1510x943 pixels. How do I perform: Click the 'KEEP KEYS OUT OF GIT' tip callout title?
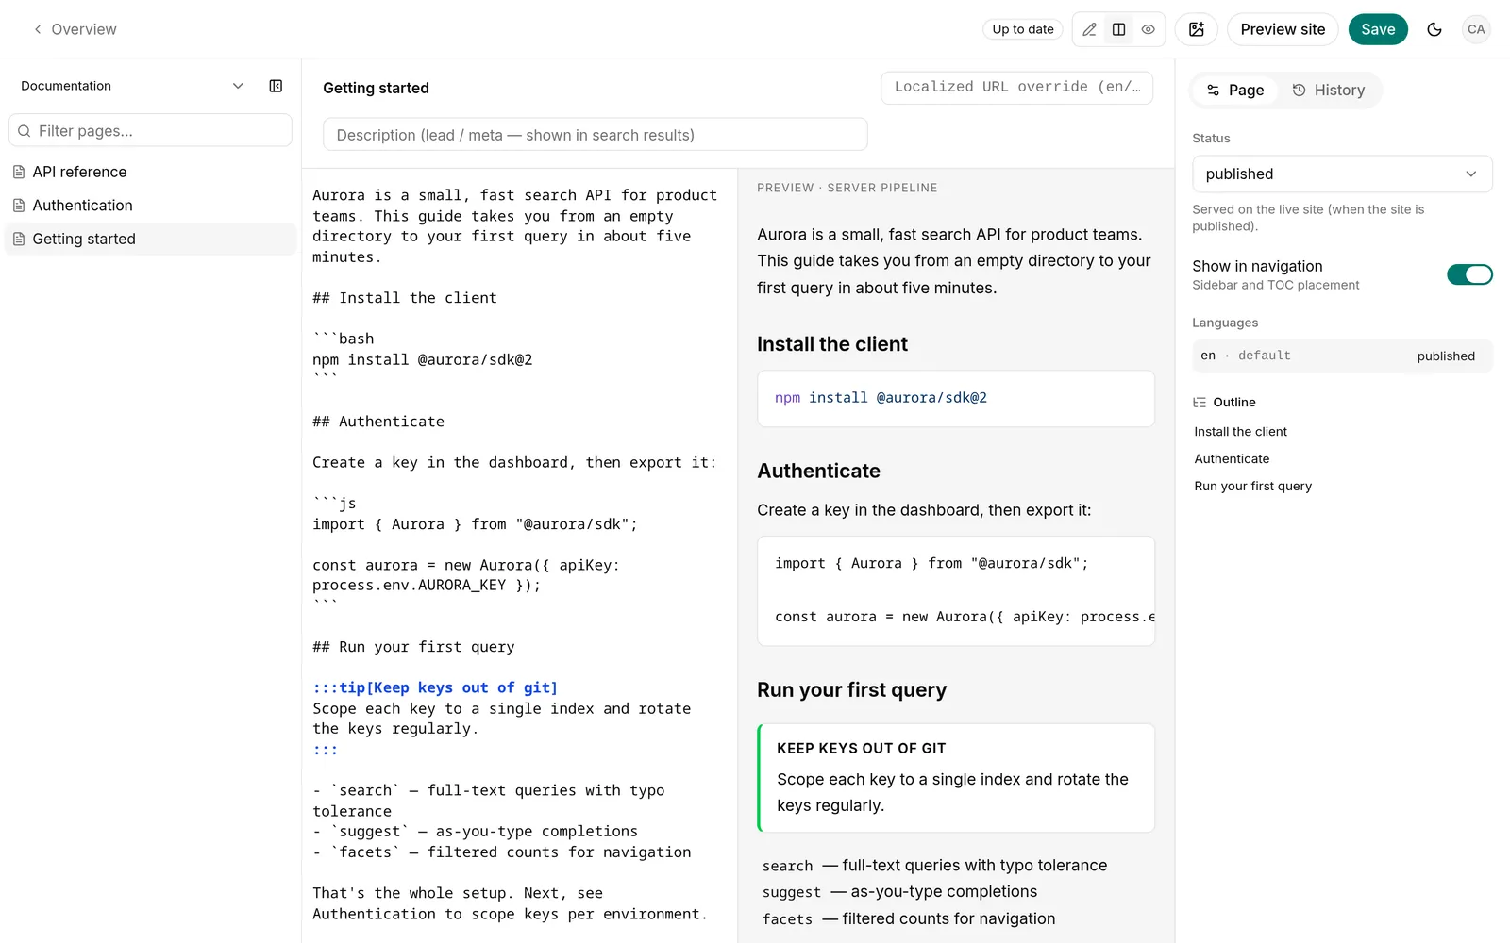pyautogui.click(x=861, y=749)
